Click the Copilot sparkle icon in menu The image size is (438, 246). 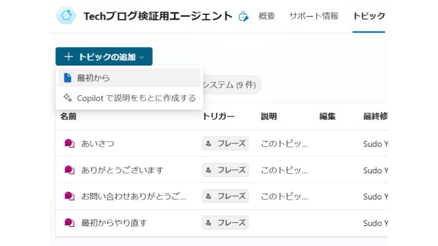[67, 98]
